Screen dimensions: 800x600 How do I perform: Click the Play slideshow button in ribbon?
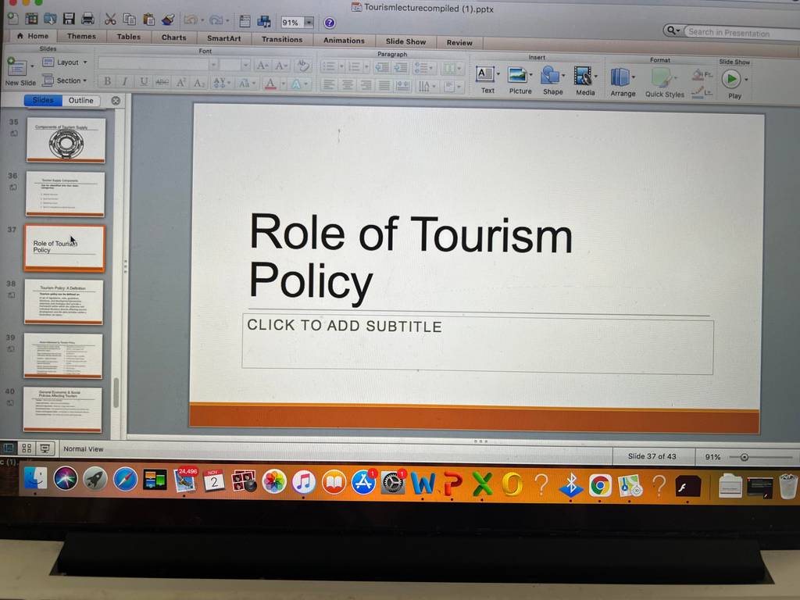[x=731, y=79]
